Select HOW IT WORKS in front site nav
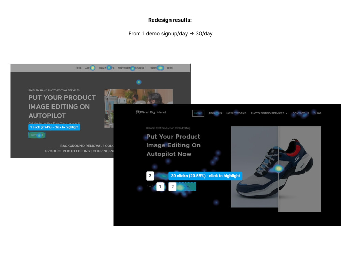The height and width of the screenshot is (256, 341). [x=236, y=113]
